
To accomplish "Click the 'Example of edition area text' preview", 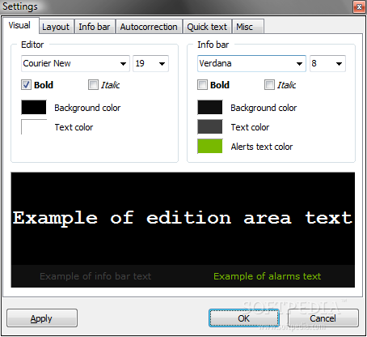I will coord(183,218).
